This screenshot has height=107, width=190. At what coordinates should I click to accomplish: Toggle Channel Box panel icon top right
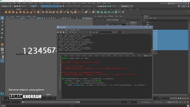(x=189, y=6)
